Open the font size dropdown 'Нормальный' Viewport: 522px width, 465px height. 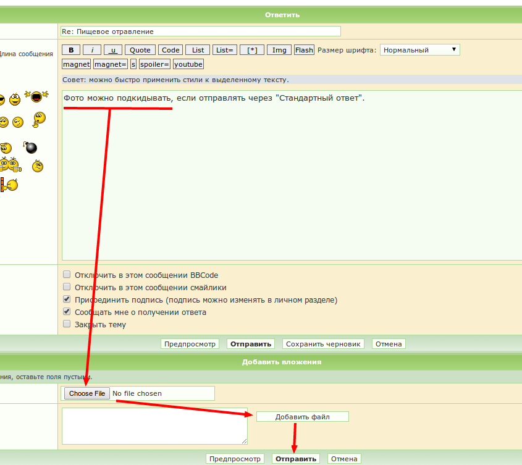(x=419, y=50)
